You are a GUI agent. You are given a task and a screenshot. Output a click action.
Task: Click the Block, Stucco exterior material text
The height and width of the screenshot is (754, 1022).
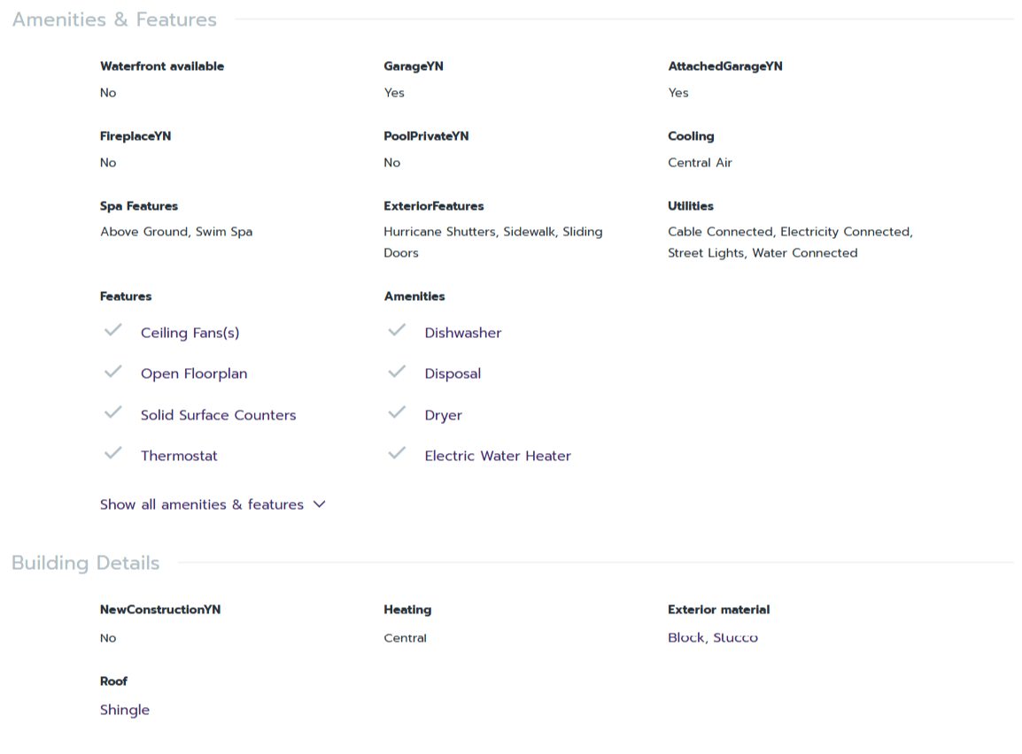tap(712, 638)
